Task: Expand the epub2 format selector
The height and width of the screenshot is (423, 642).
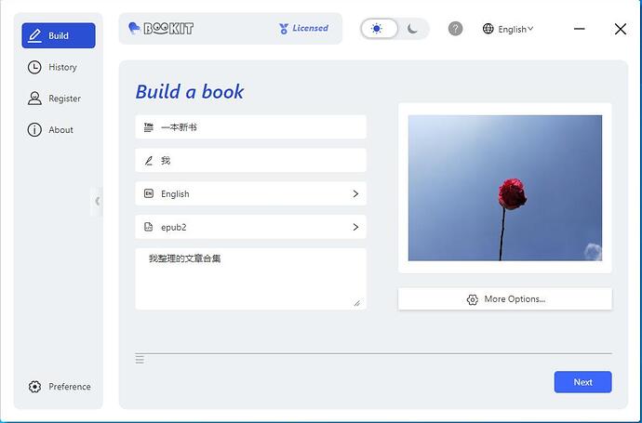Action: (x=250, y=227)
